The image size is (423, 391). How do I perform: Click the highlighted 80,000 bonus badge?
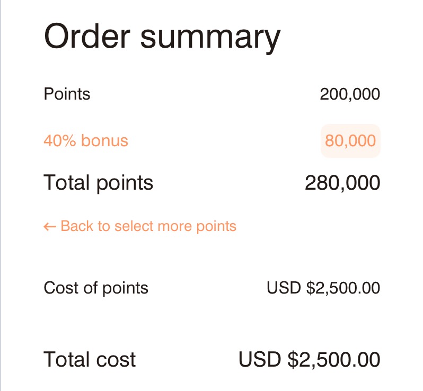point(350,141)
